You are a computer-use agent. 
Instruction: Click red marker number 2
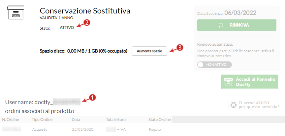[x=87, y=23]
